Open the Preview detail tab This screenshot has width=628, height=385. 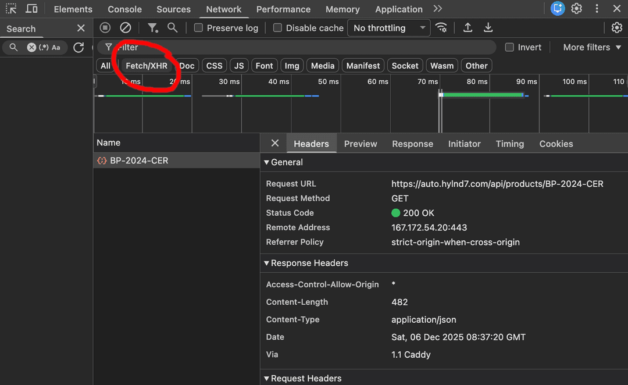click(361, 144)
